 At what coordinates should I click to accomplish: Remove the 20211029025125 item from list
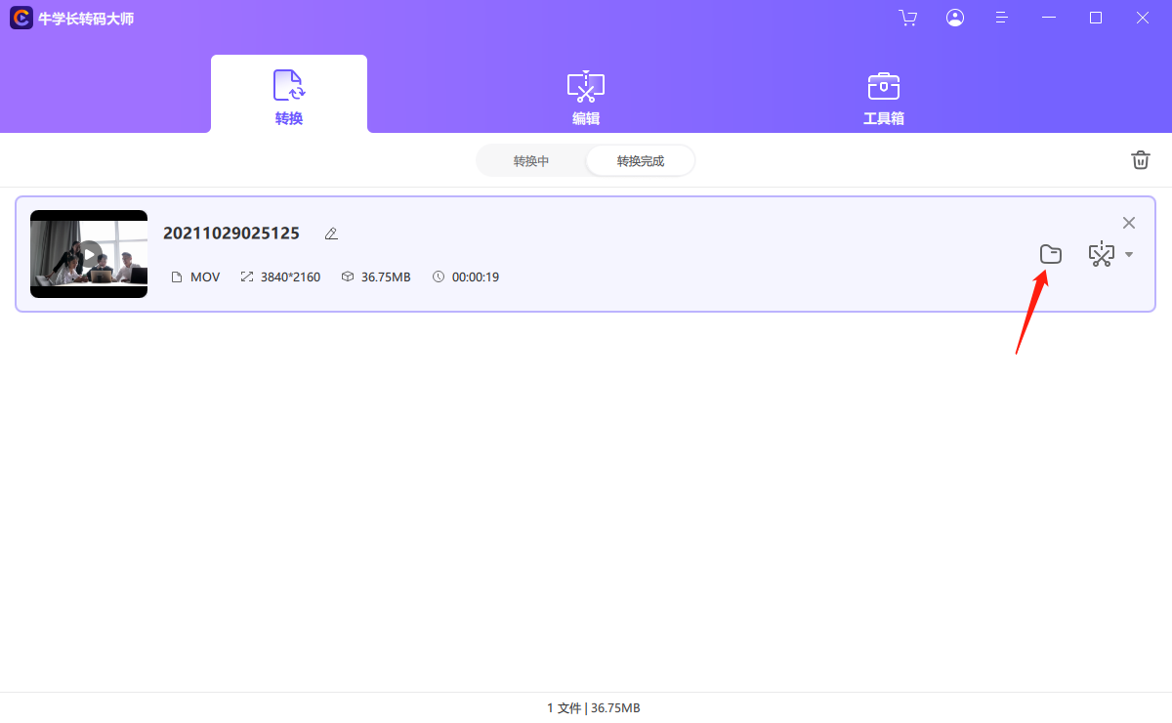click(1129, 223)
